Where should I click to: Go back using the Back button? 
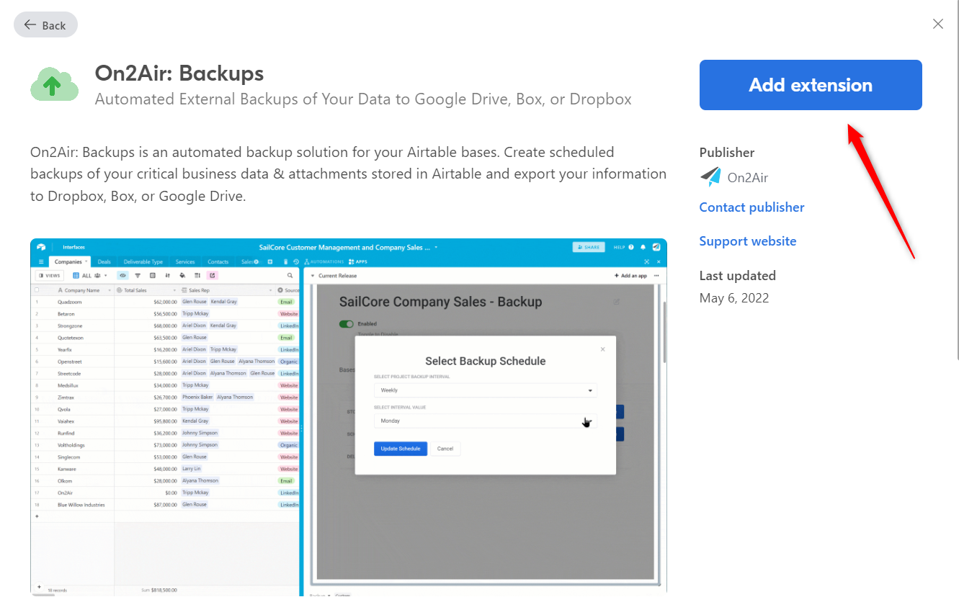click(x=45, y=25)
